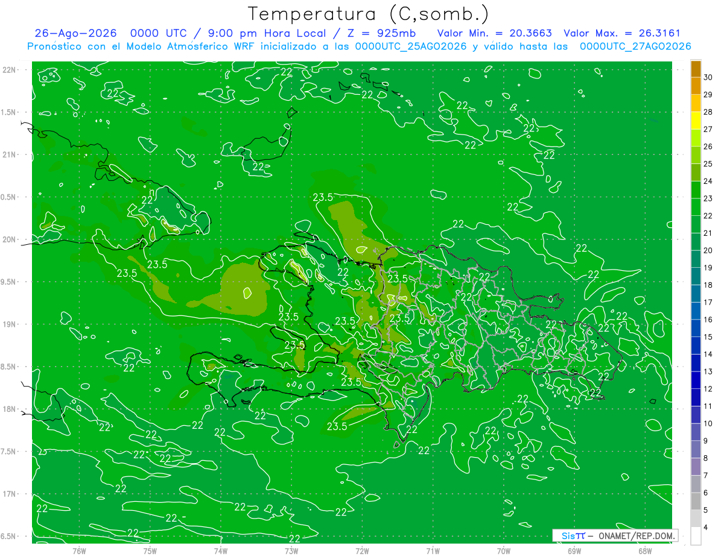This screenshot has height=559, width=724.
Task: Click the '21N' latitude axis label
Action: 10,155
